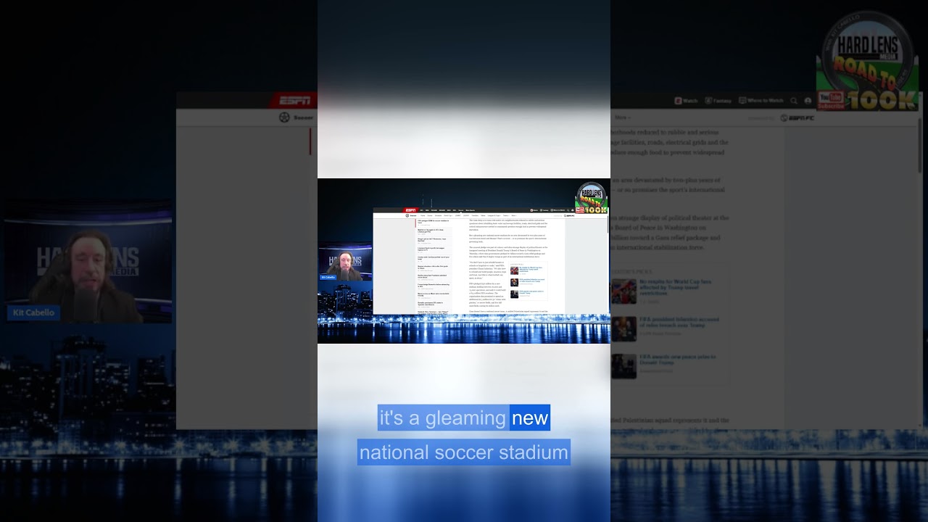Click the profile icon in the dimmed ESPN header
This screenshot has height=522, width=928.
[808, 101]
